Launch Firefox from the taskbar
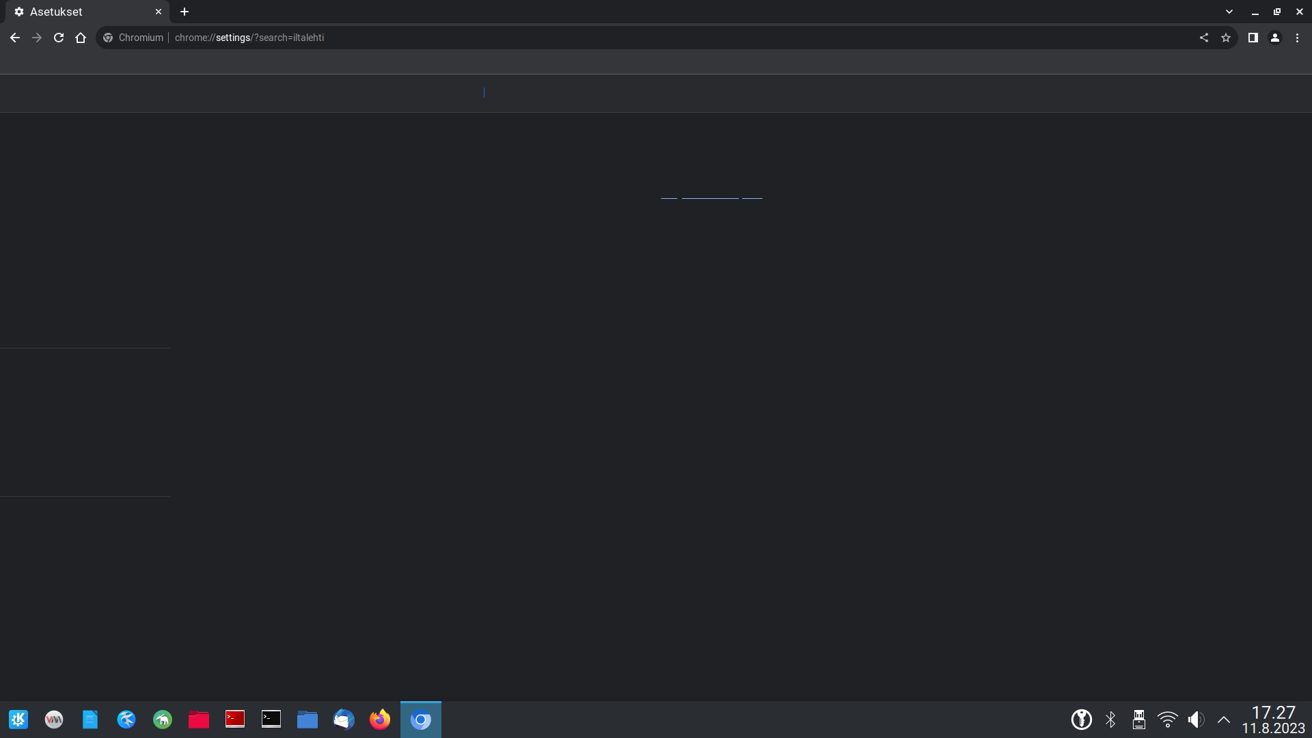 (x=380, y=720)
